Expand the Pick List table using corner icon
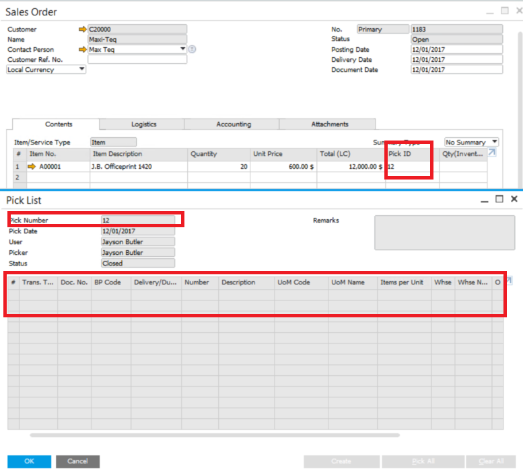Screen dimensions: 523x474 click(510, 280)
